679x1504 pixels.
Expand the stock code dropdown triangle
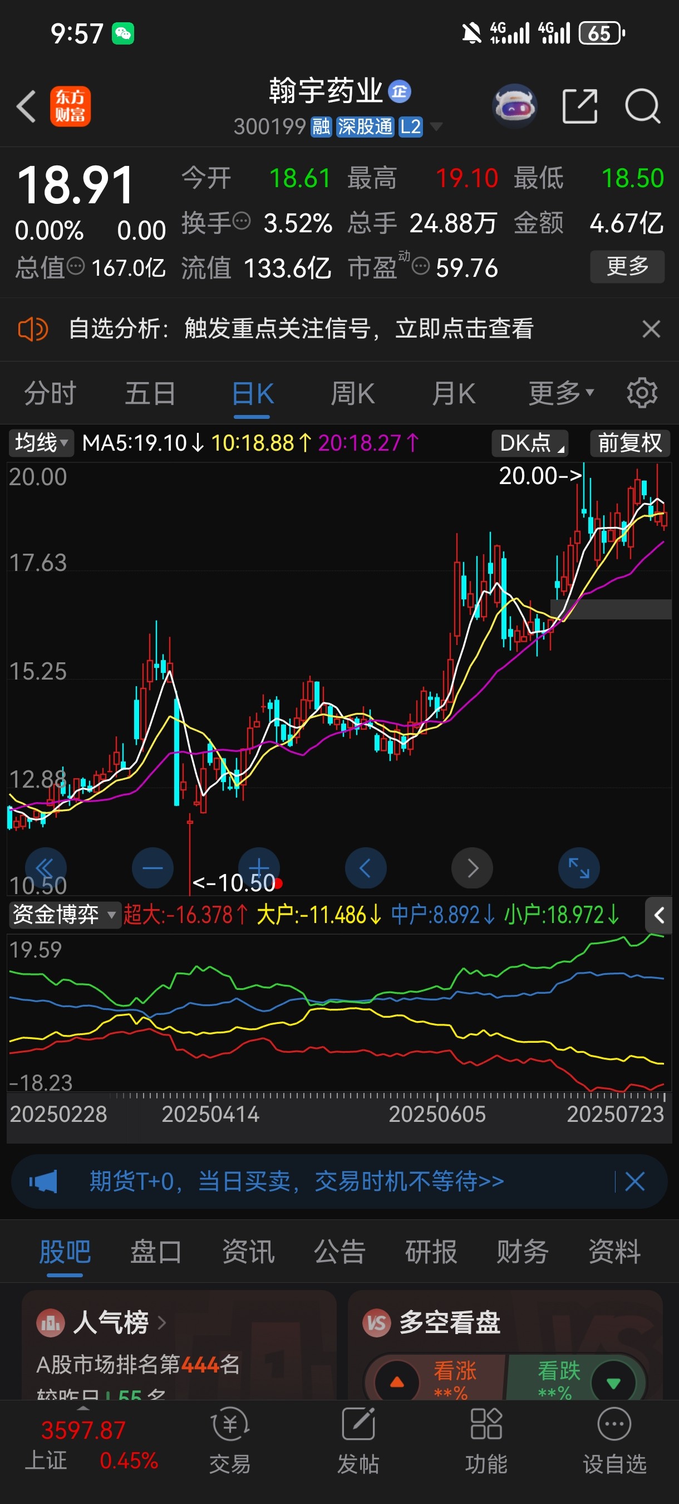tap(436, 126)
